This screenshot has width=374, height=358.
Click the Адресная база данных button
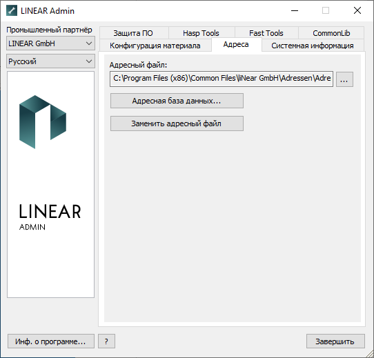177,101
